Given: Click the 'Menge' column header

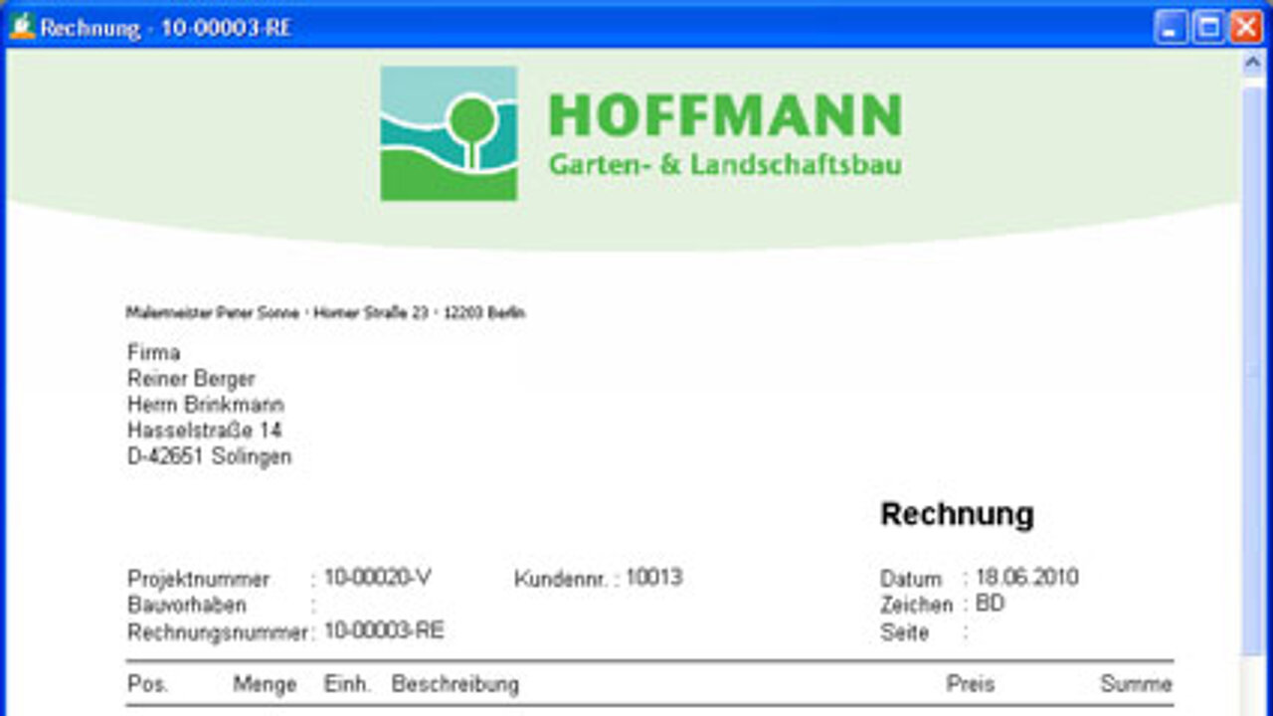Looking at the screenshot, I should 266,684.
